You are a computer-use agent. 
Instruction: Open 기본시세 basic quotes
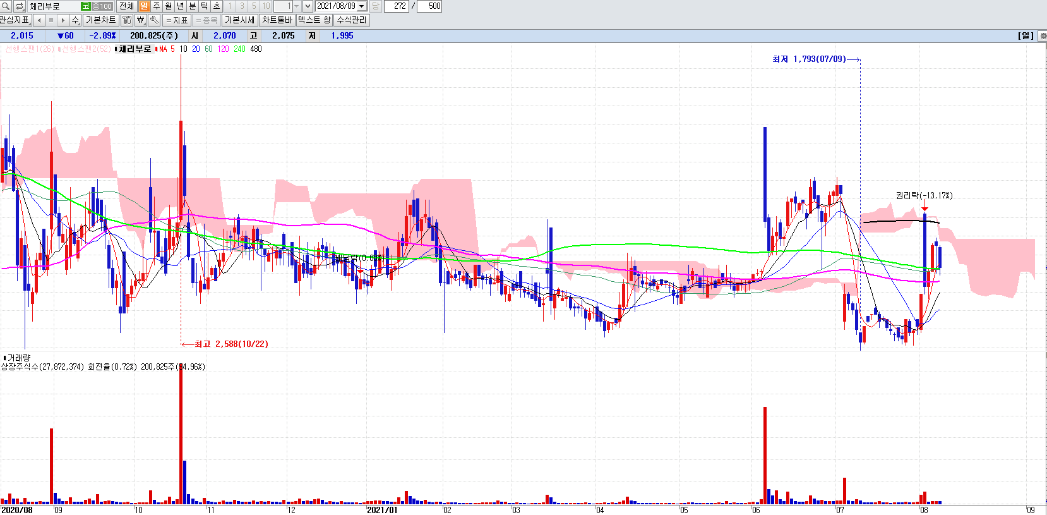pos(240,20)
